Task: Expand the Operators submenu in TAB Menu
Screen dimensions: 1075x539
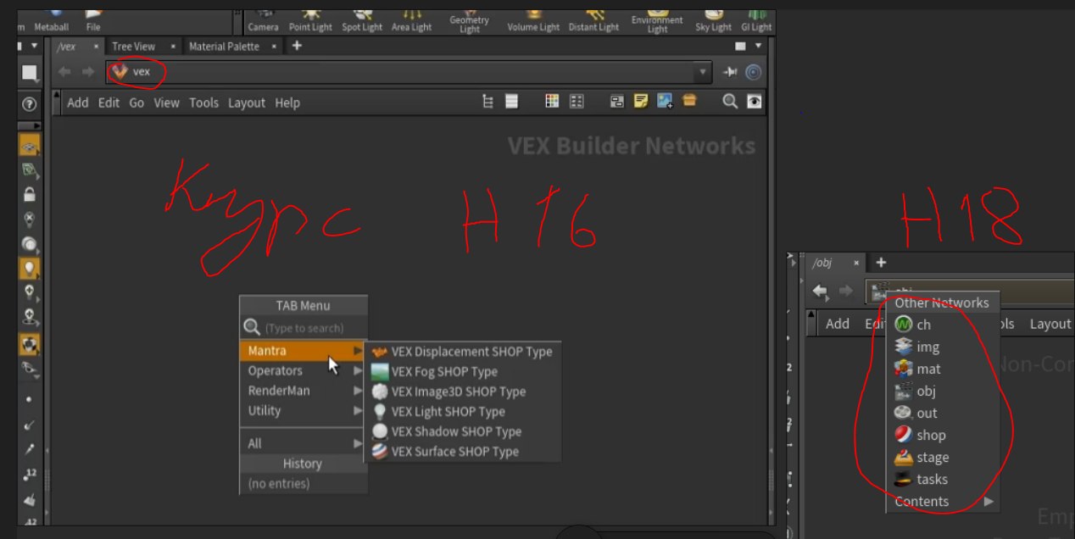Action: (304, 370)
